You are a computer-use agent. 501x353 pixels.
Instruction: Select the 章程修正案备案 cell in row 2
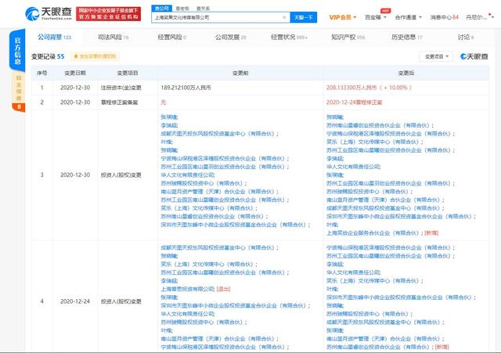click(119, 103)
